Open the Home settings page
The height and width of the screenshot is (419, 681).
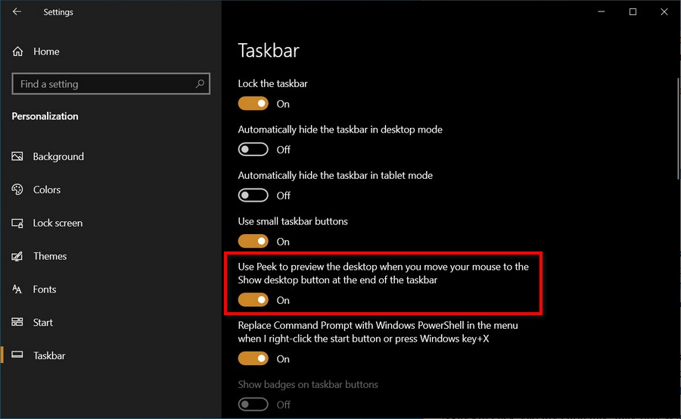[46, 52]
